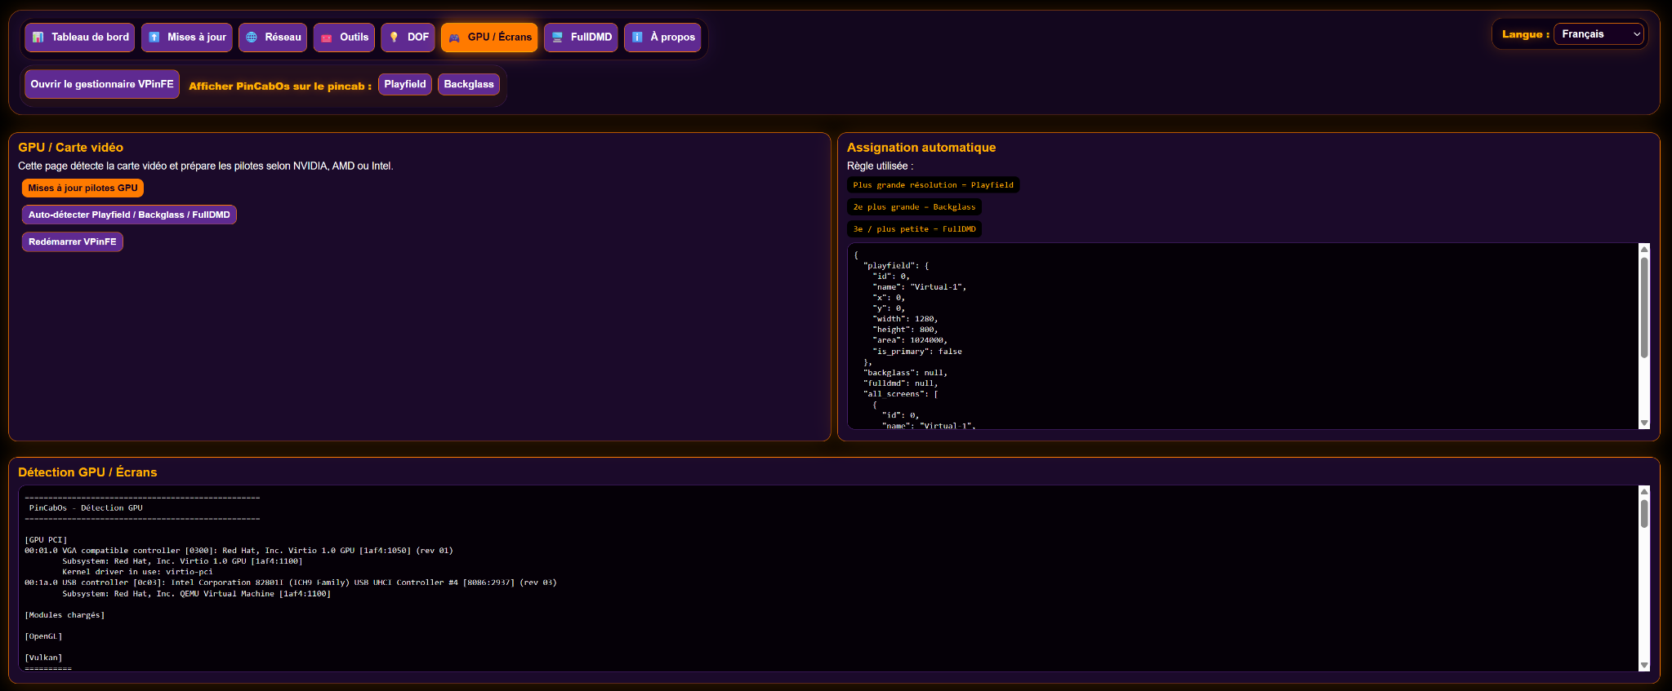
Task: Click the detection log scrollbar up arrow
Action: (1644, 492)
